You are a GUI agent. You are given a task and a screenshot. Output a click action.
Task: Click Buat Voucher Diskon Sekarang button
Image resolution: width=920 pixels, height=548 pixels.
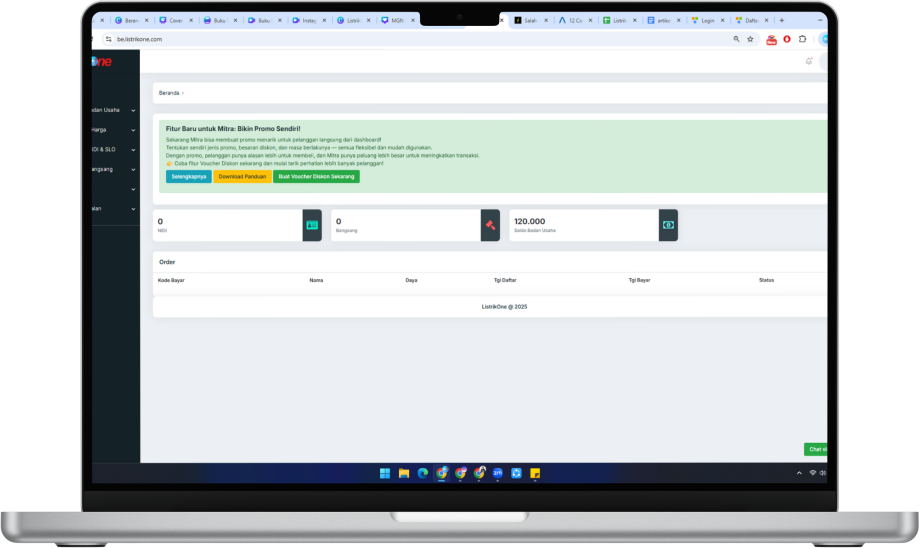tap(316, 176)
